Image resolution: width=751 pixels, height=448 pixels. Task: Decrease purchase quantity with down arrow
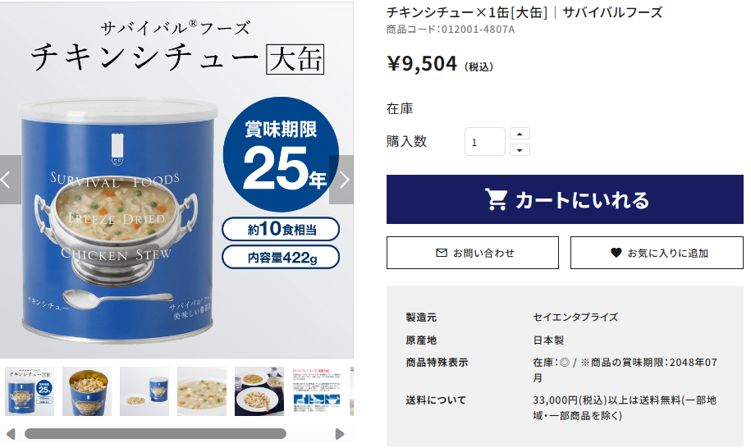(520, 150)
